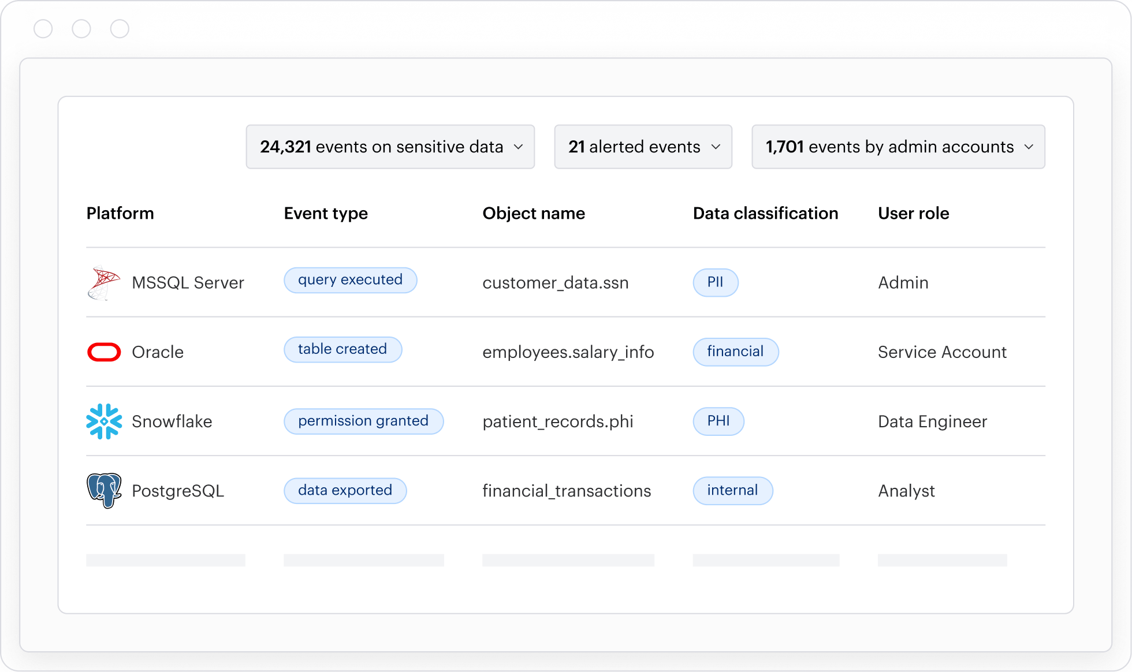The height and width of the screenshot is (672, 1132).
Task: Select the PostgreSQL elephant icon
Action: [x=104, y=490]
